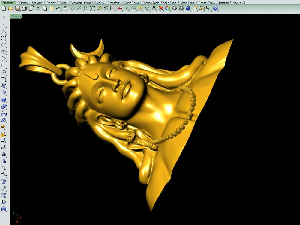Click the Copy icon in the Standard toolbar
This screenshot has width=300, height=225.
coord(45,8)
